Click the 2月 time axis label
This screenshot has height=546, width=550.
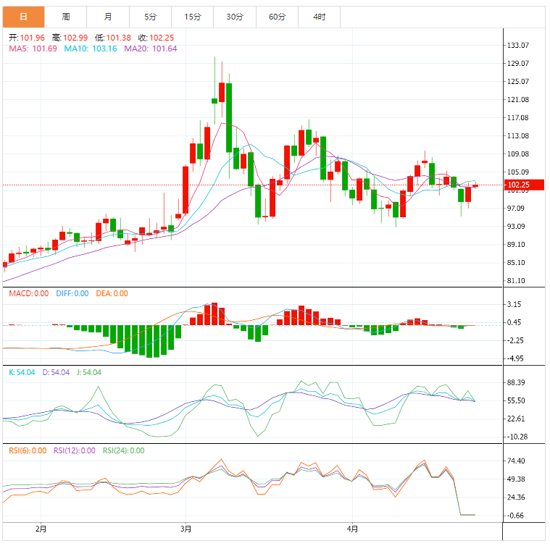pos(41,529)
